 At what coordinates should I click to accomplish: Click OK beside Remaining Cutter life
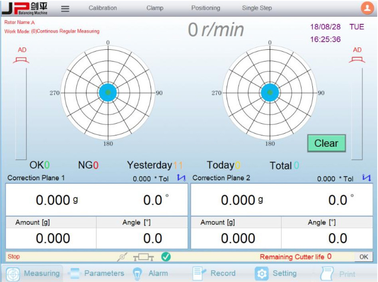[x=364, y=257]
